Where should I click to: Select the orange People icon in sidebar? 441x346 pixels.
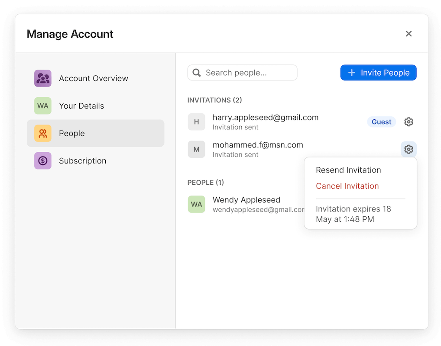click(x=42, y=133)
